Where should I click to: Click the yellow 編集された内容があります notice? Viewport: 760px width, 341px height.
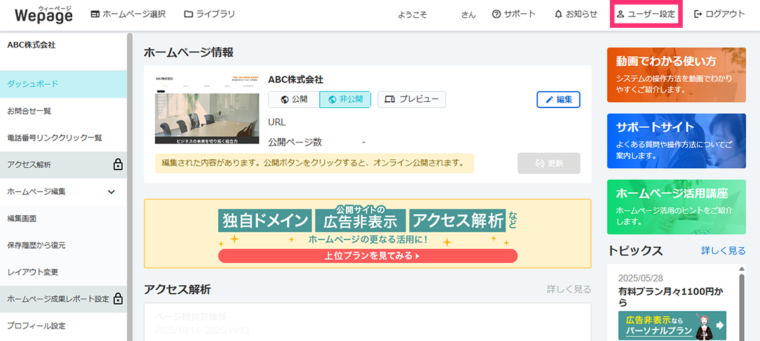point(314,163)
